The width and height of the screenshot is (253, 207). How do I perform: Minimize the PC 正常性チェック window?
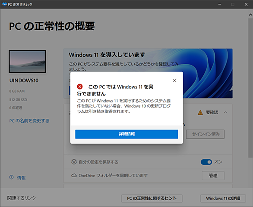[220, 4]
